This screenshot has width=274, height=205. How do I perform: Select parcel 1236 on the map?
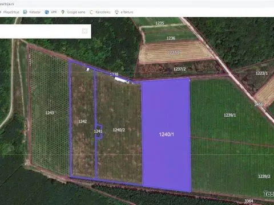tap(171, 38)
